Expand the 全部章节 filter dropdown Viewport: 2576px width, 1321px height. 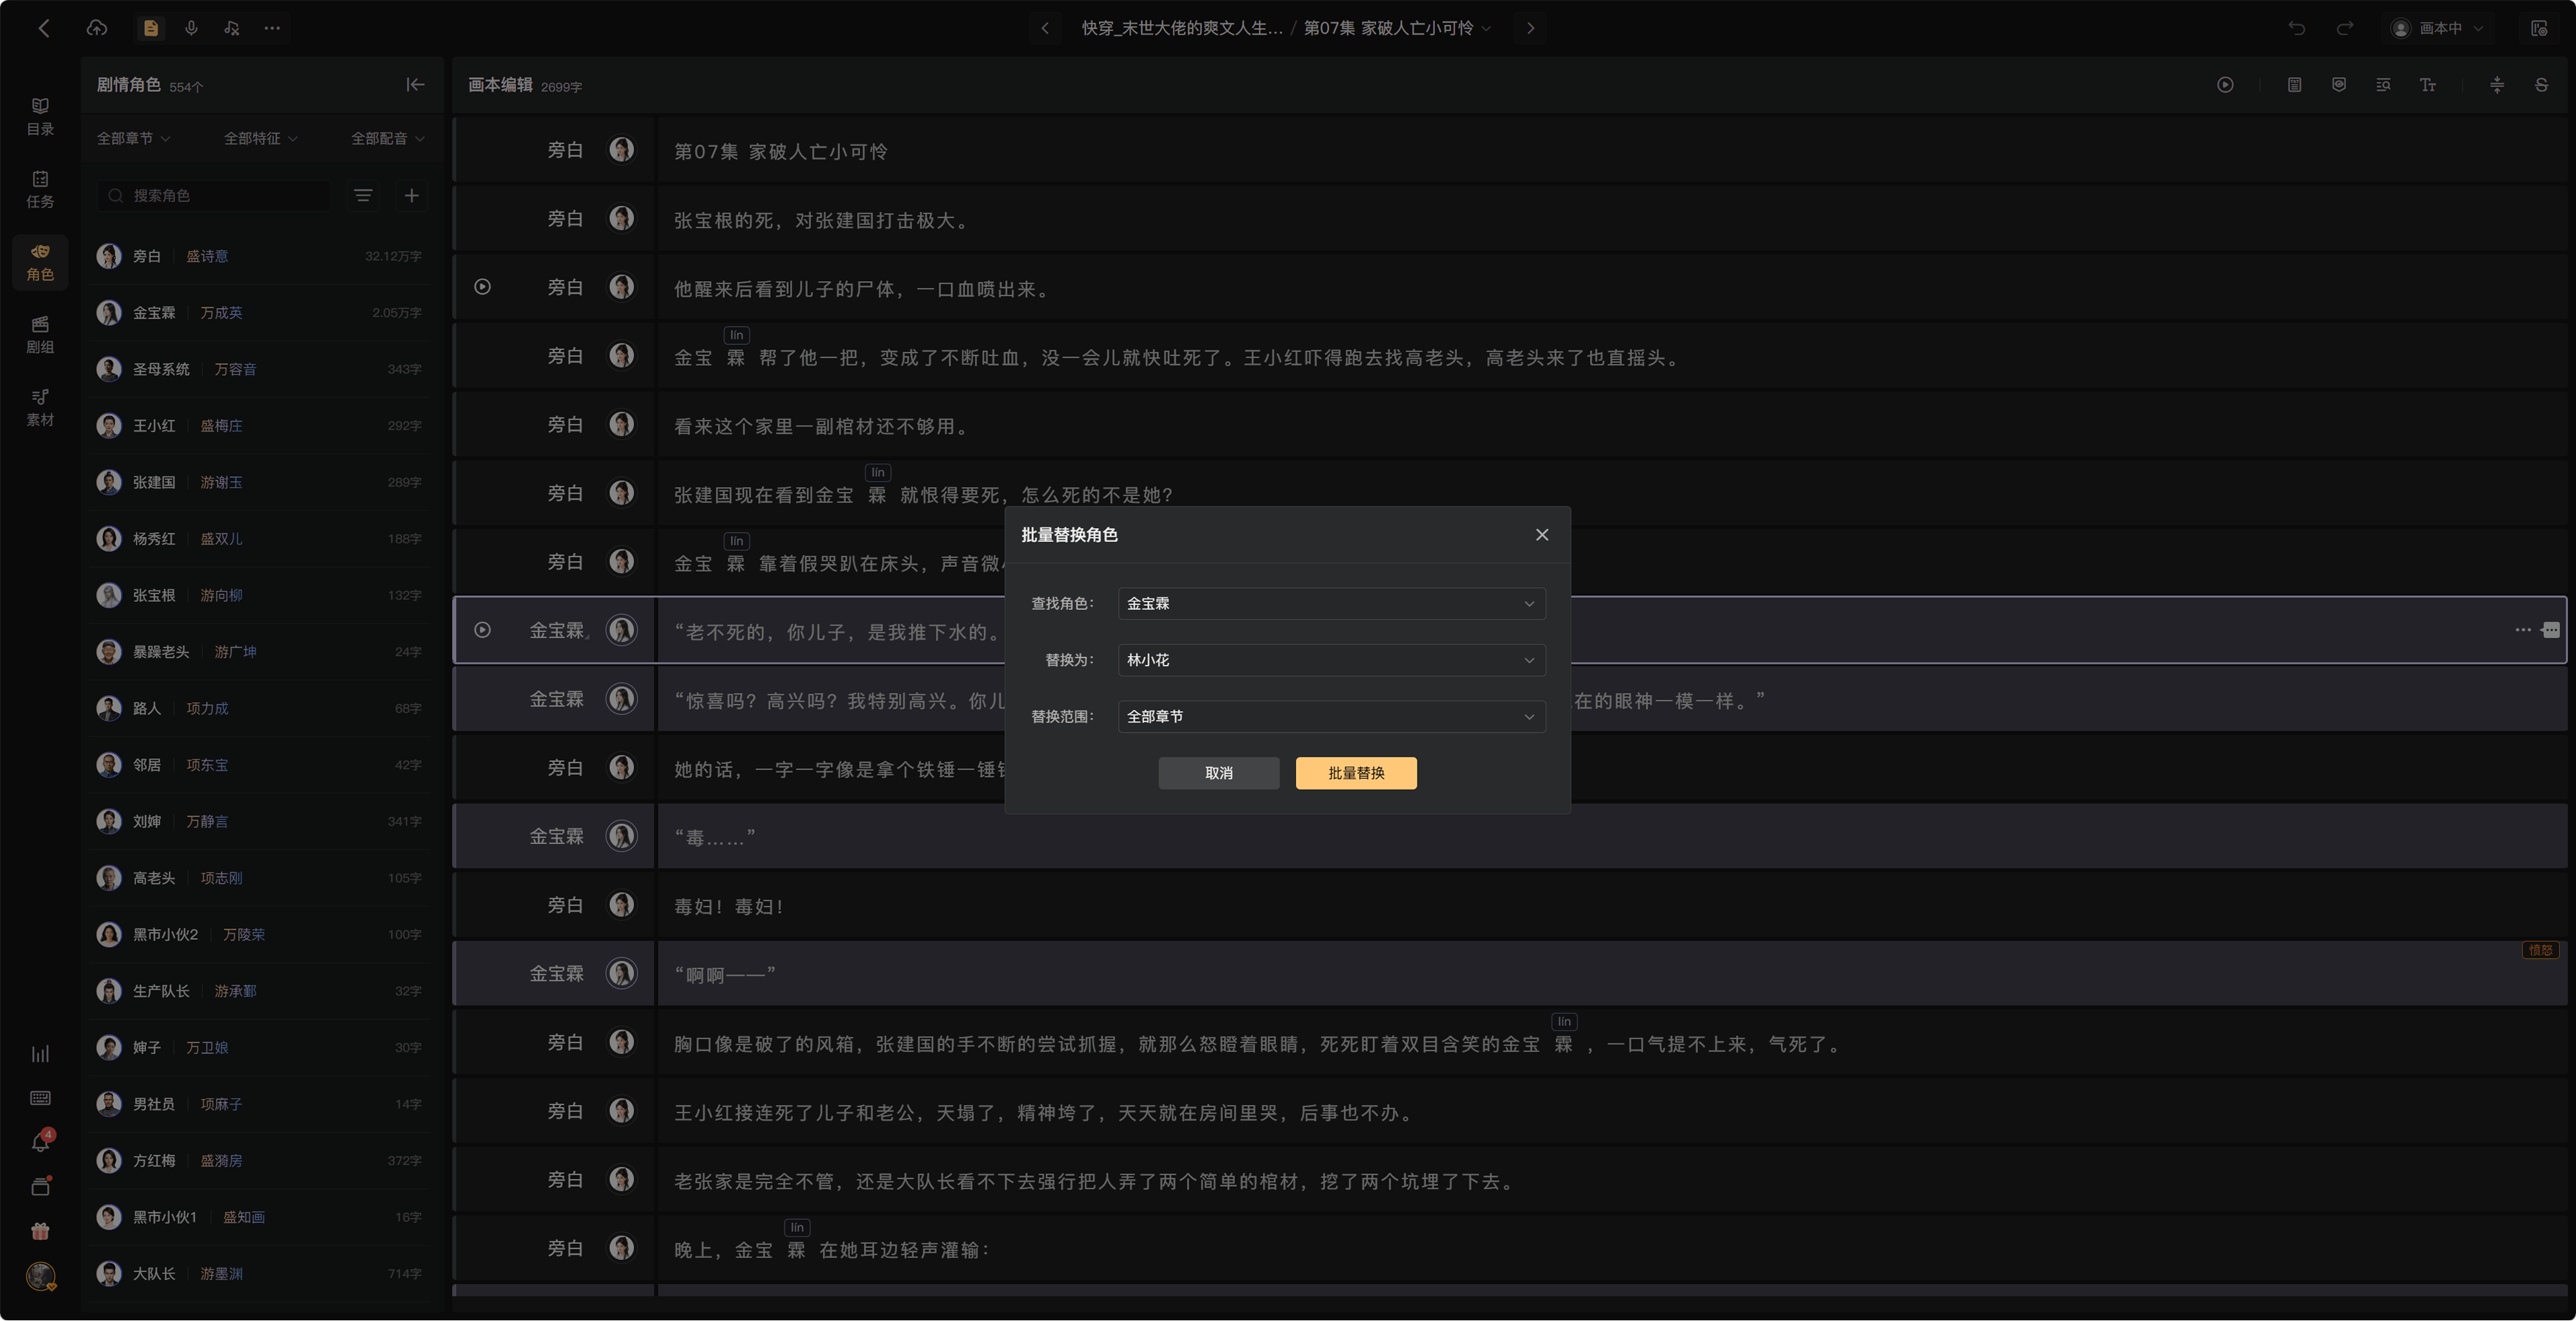point(133,138)
